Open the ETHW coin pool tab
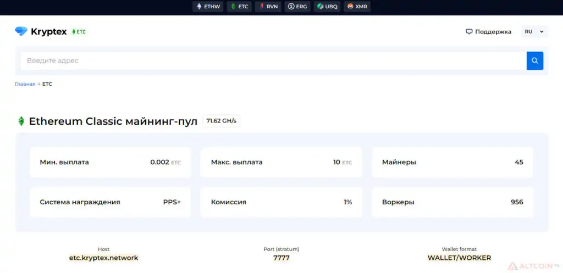Viewport: 563px width, 273px height. 208,7
